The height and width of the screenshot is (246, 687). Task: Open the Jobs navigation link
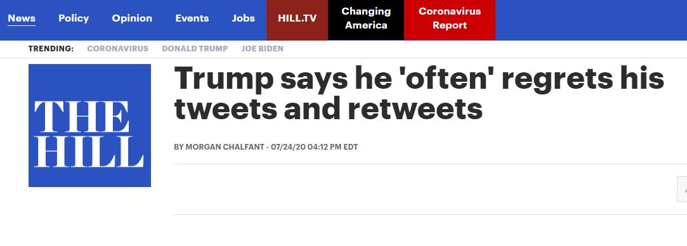pos(243,18)
